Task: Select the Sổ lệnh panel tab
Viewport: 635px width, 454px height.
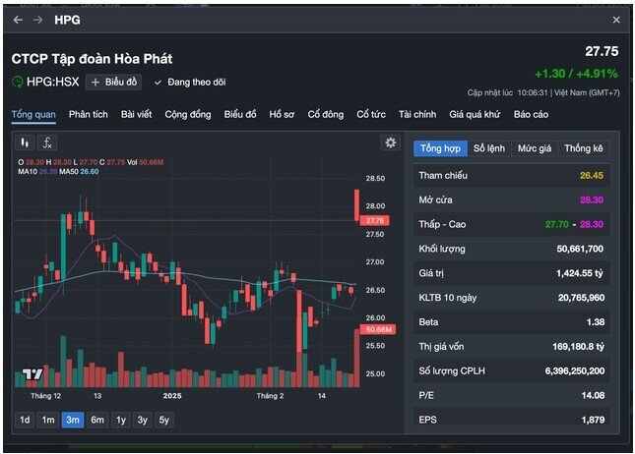Action: point(489,148)
